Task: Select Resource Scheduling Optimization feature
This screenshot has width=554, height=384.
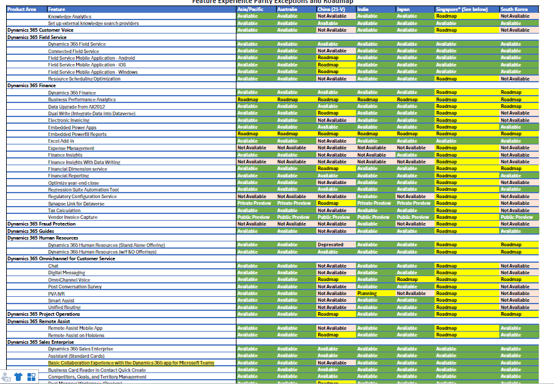Action: tap(84, 79)
